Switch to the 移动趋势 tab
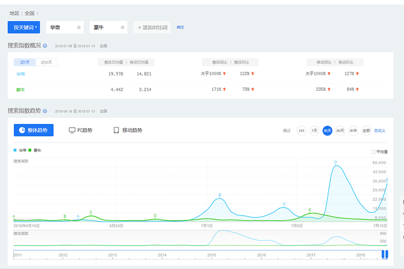 (128, 130)
